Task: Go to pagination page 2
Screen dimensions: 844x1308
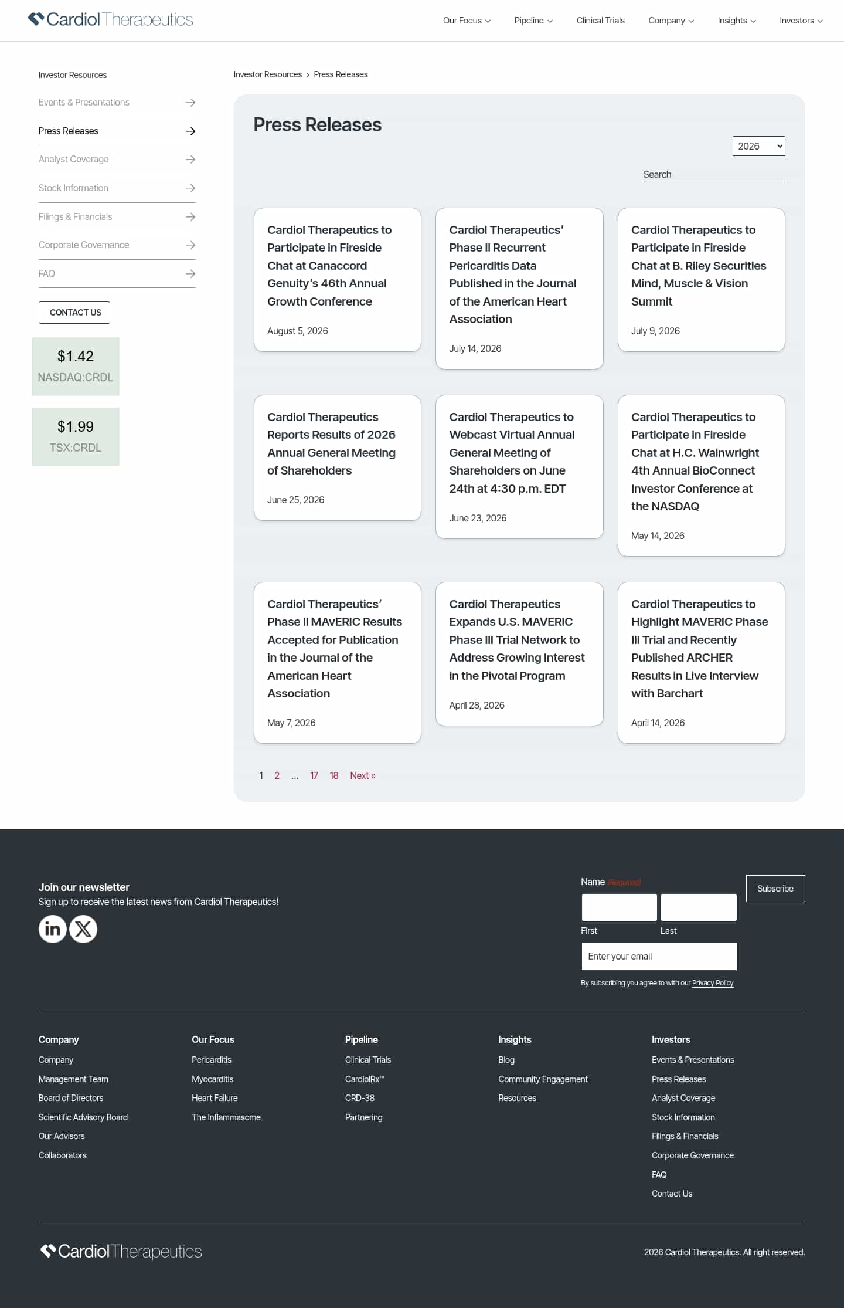Action: point(277,775)
